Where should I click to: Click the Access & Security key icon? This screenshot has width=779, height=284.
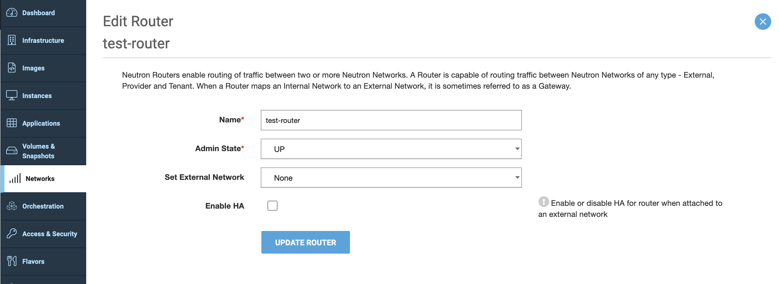[x=12, y=233]
